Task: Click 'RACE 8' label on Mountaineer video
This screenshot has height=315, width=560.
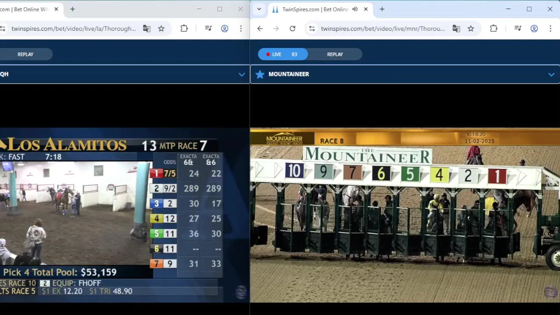Action: click(x=332, y=141)
